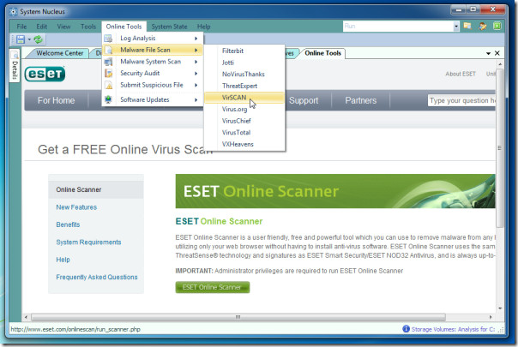Click the info icon in the status bar
This screenshot has height=347, width=518.
[x=406, y=329]
